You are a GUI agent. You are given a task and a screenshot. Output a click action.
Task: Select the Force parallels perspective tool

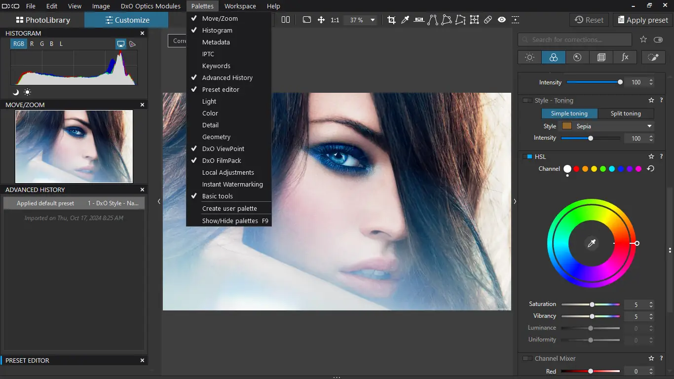(x=433, y=20)
